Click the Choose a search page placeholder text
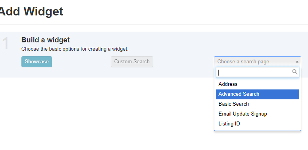 [243, 62]
